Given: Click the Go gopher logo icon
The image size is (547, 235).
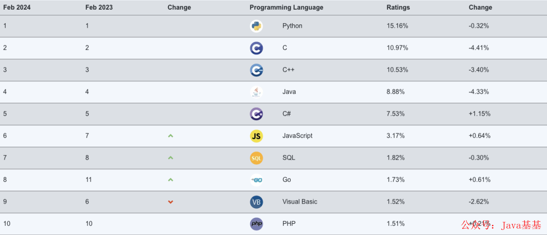Looking at the screenshot, I should [256, 180].
